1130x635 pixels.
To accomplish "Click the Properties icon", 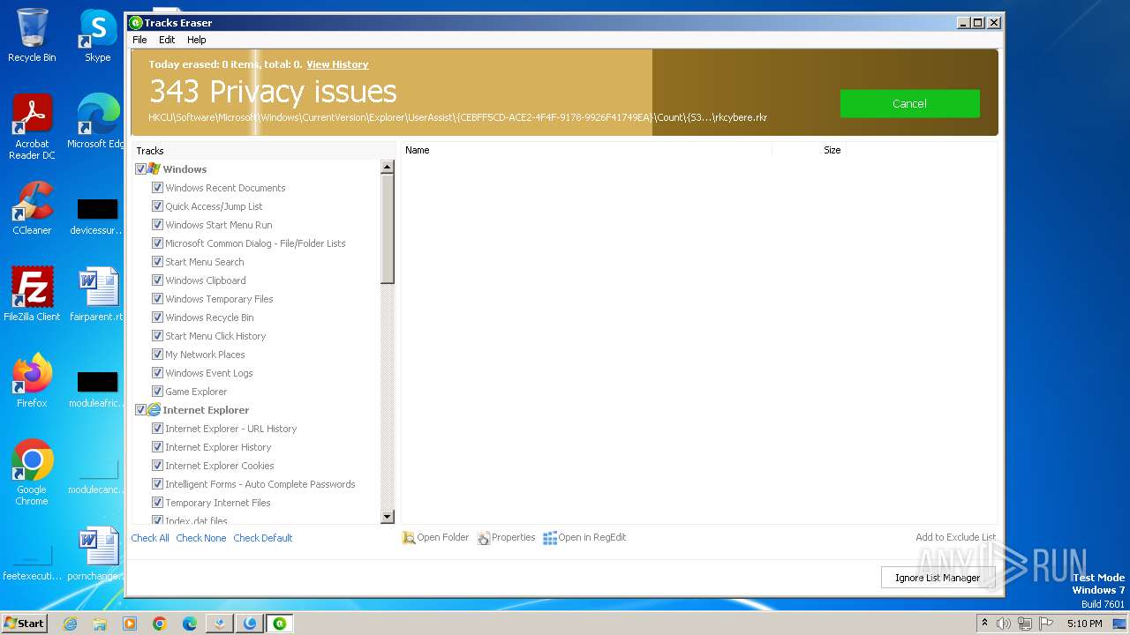I will pos(484,538).
